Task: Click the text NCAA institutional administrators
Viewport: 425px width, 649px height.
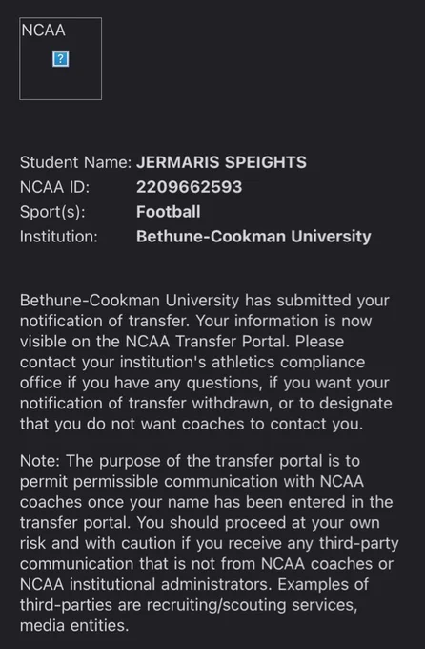Action: point(146,584)
